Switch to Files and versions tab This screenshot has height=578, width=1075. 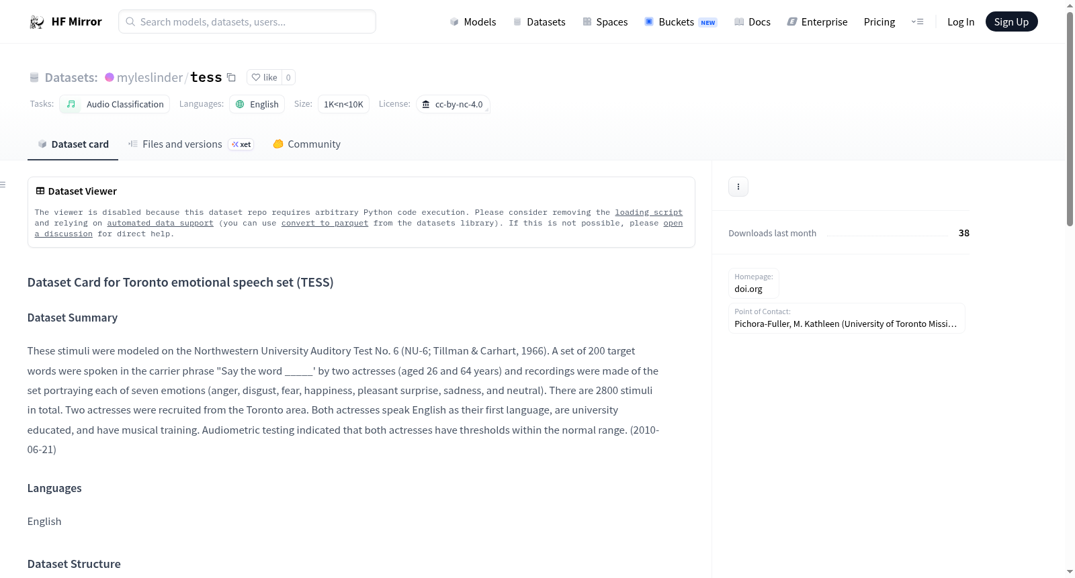click(190, 144)
